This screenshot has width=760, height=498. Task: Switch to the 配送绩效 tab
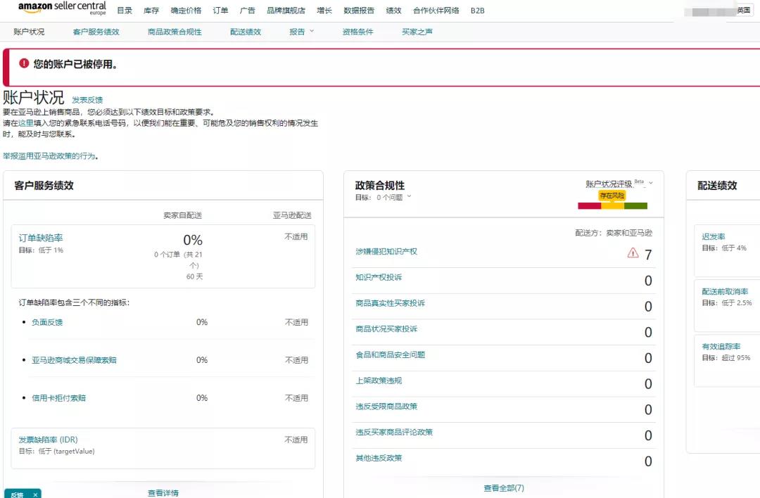pyautogui.click(x=245, y=32)
